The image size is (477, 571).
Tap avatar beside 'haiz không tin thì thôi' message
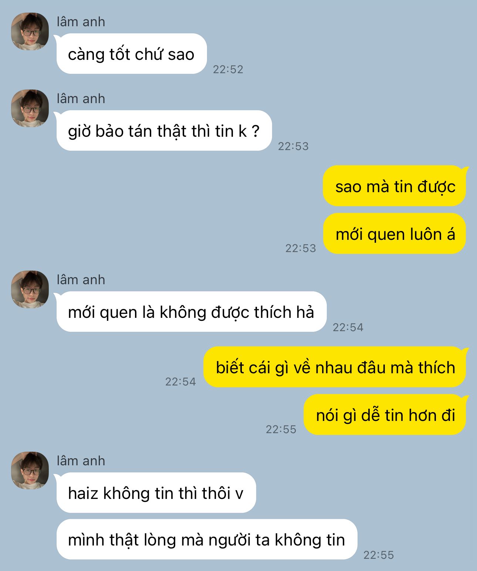[x=30, y=470]
